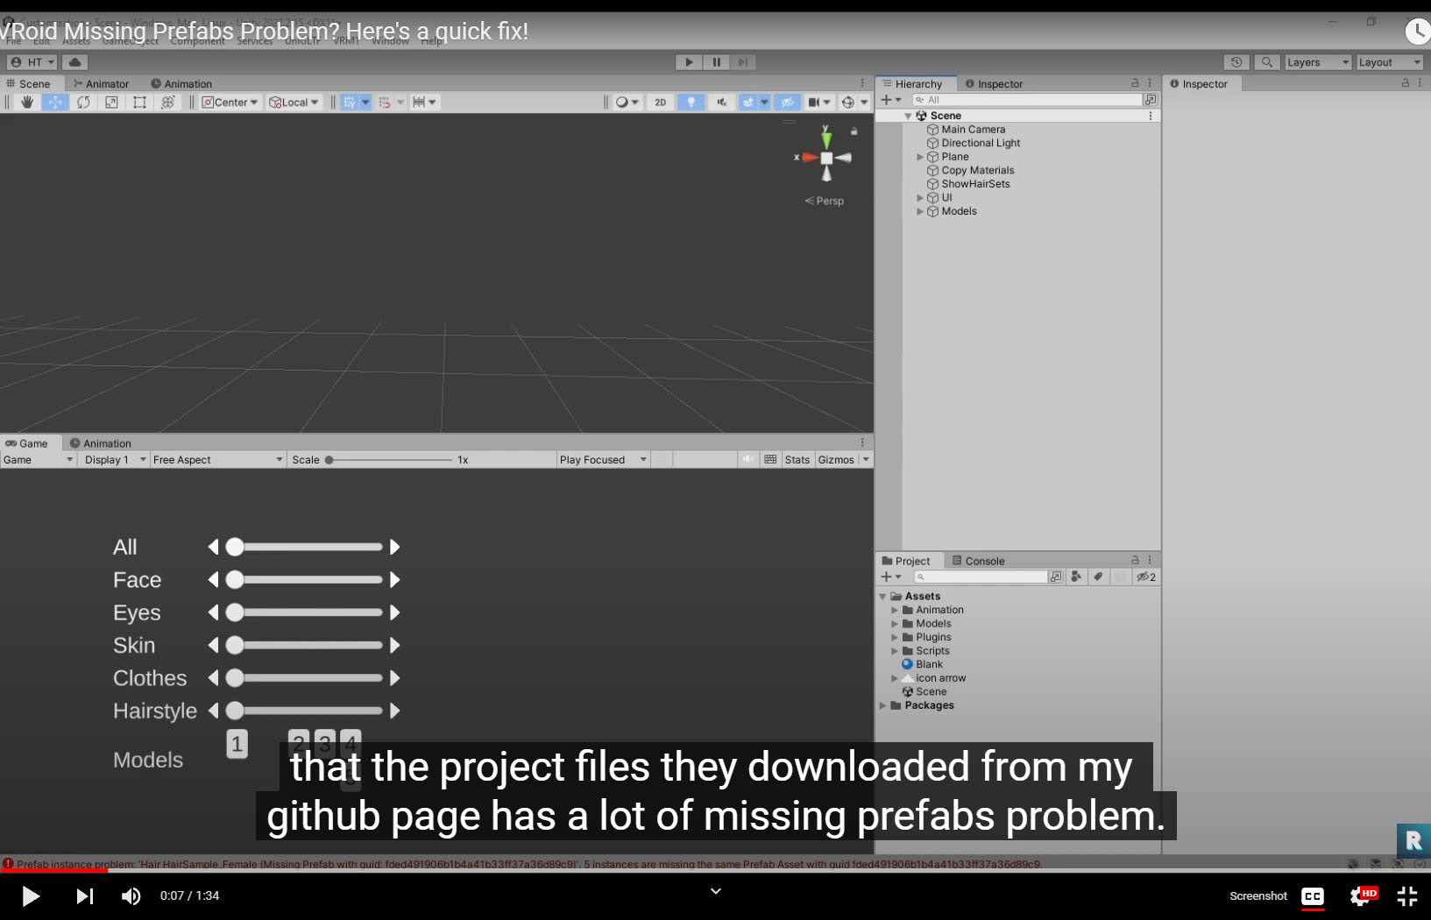Viewport: 1431px width, 920px height.
Task: Switch to the Animator tab
Action: pyautogui.click(x=102, y=84)
